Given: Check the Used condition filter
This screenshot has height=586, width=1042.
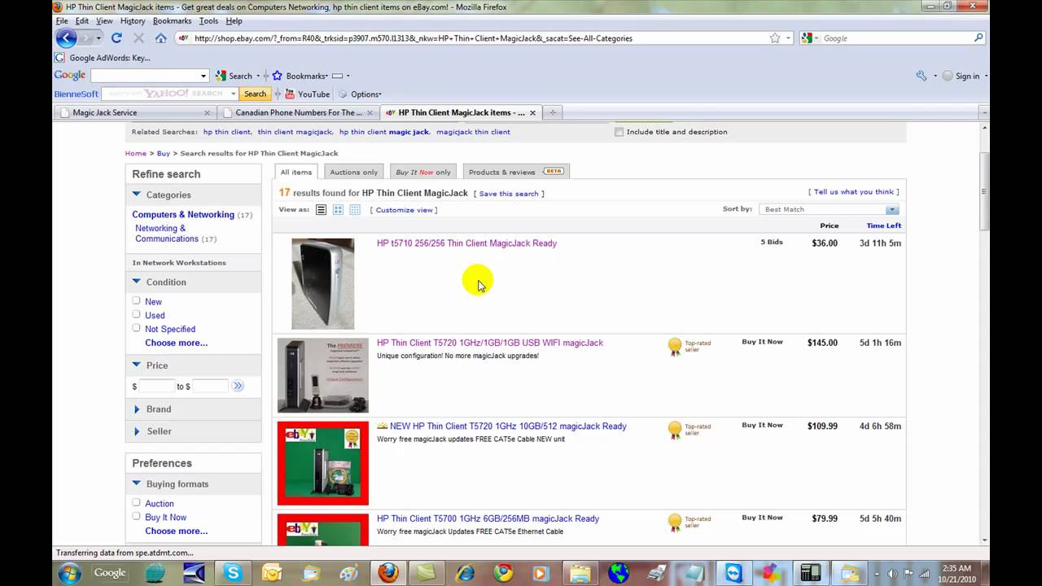Looking at the screenshot, I should [137, 315].
